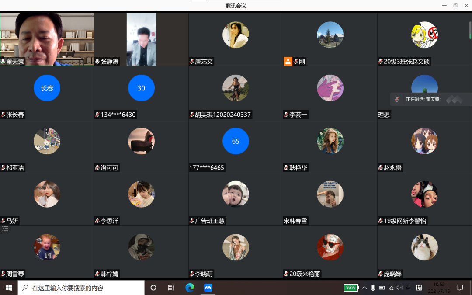Open the Windows Task View button

(x=171, y=288)
